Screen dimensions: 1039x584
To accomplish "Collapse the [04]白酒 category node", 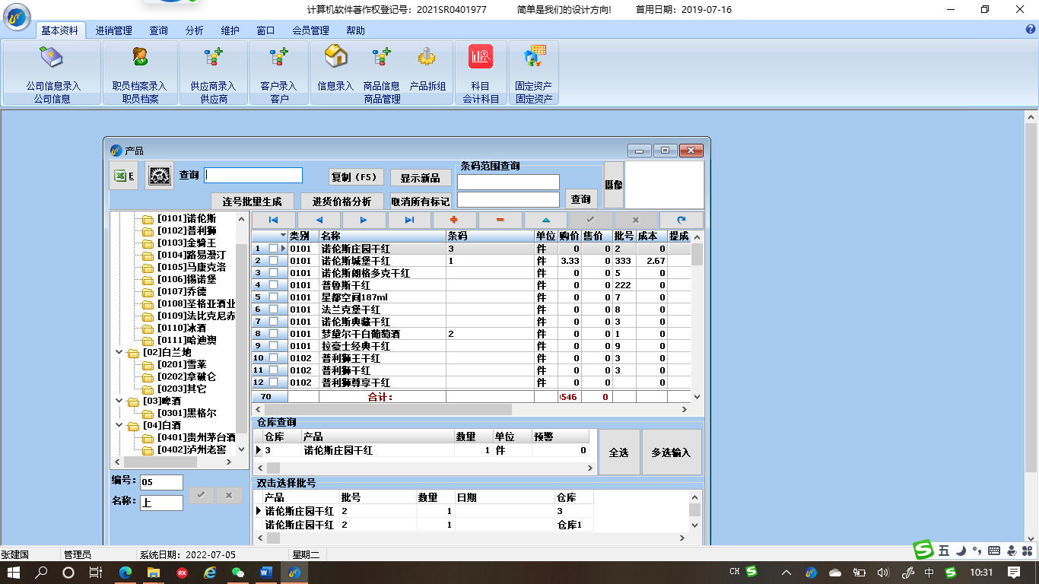I will click(119, 425).
